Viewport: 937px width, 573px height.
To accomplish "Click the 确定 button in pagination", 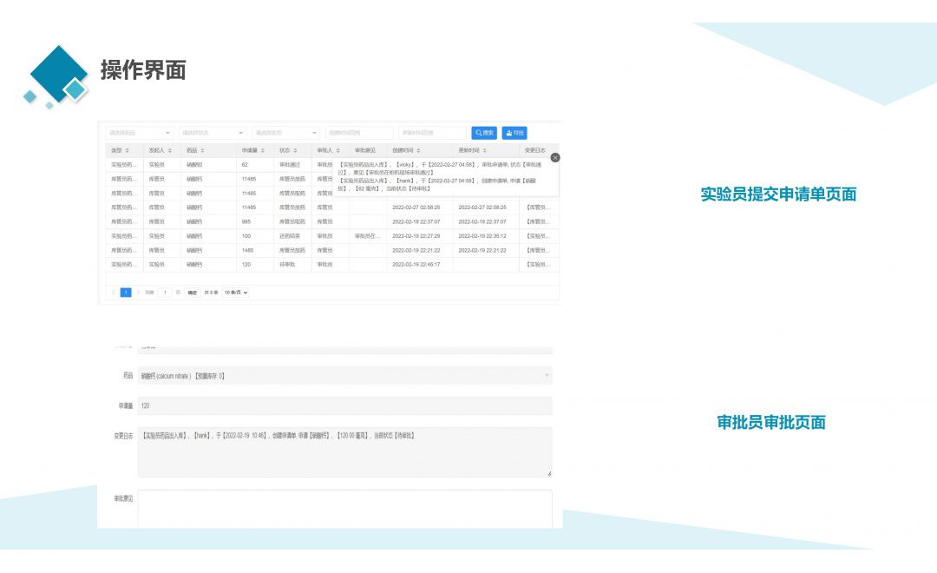I will (192, 293).
